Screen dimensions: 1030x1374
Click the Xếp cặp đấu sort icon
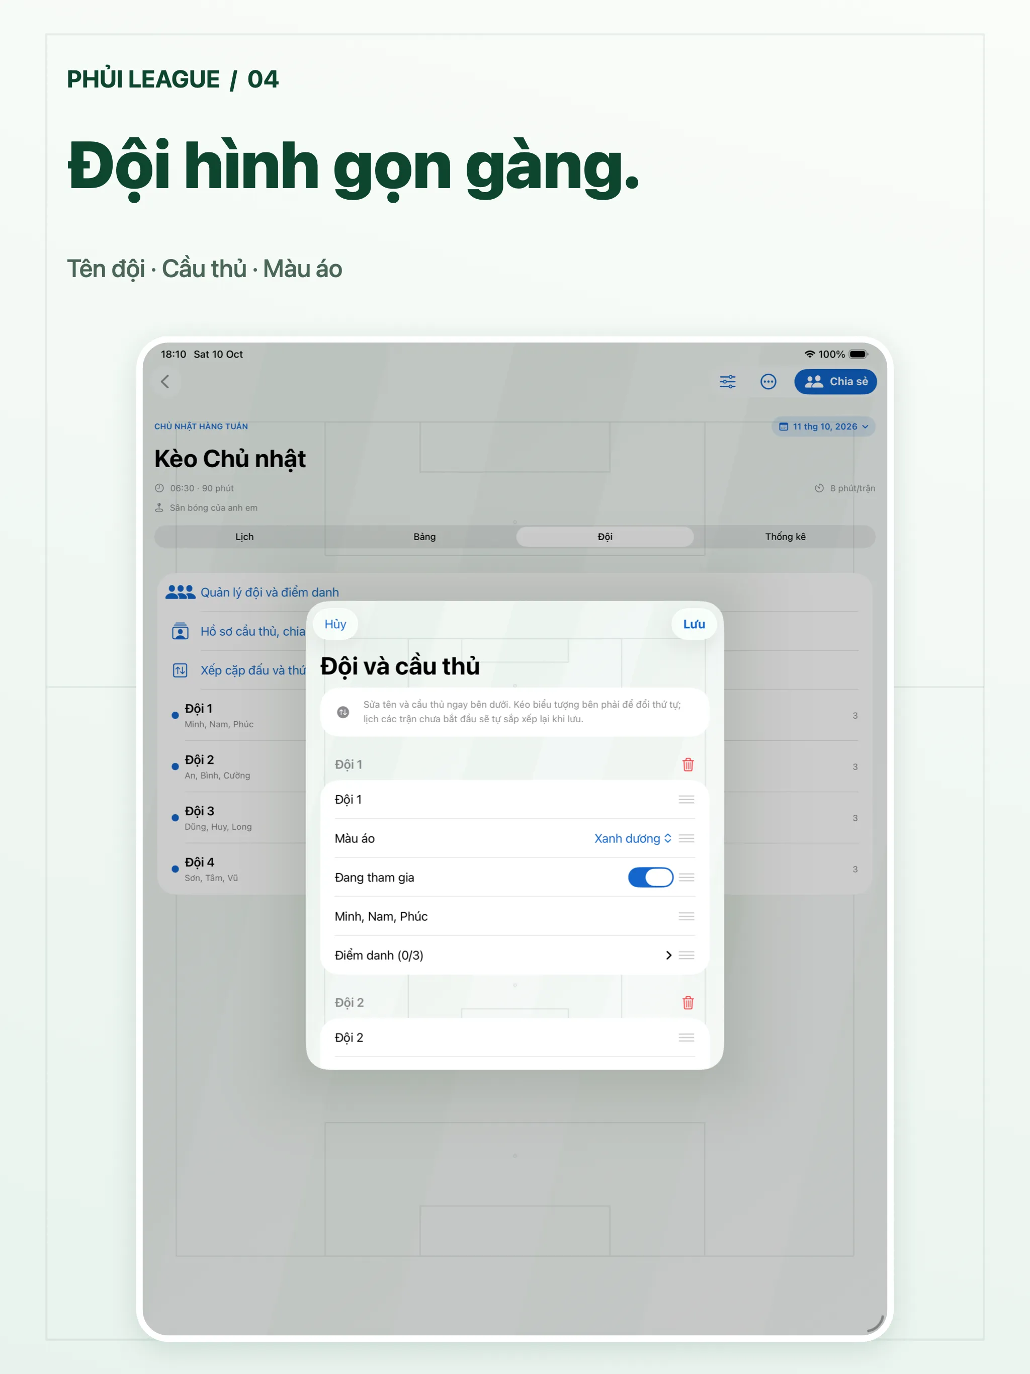[x=180, y=670]
